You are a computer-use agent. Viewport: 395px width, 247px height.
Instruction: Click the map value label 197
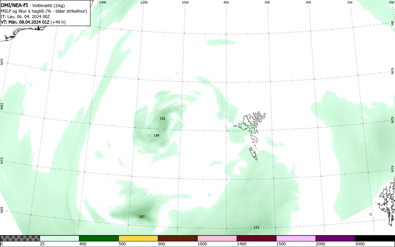tap(142, 217)
